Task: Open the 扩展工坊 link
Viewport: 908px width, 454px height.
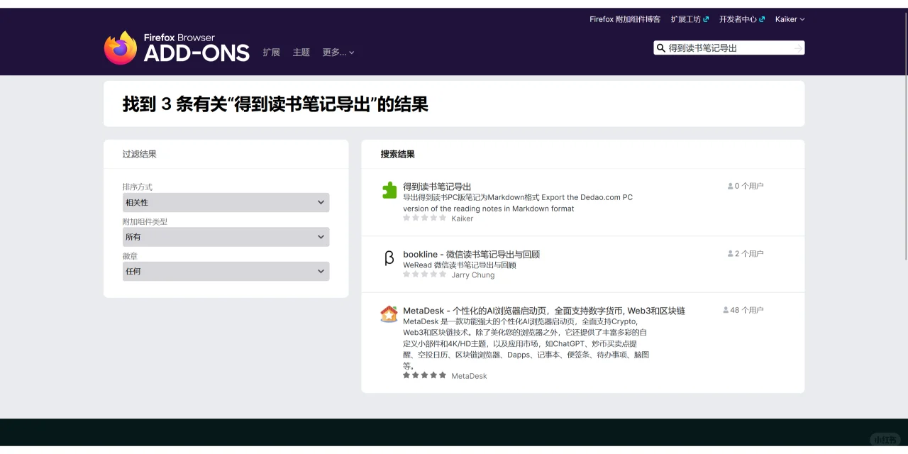Action: click(x=690, y=19)
